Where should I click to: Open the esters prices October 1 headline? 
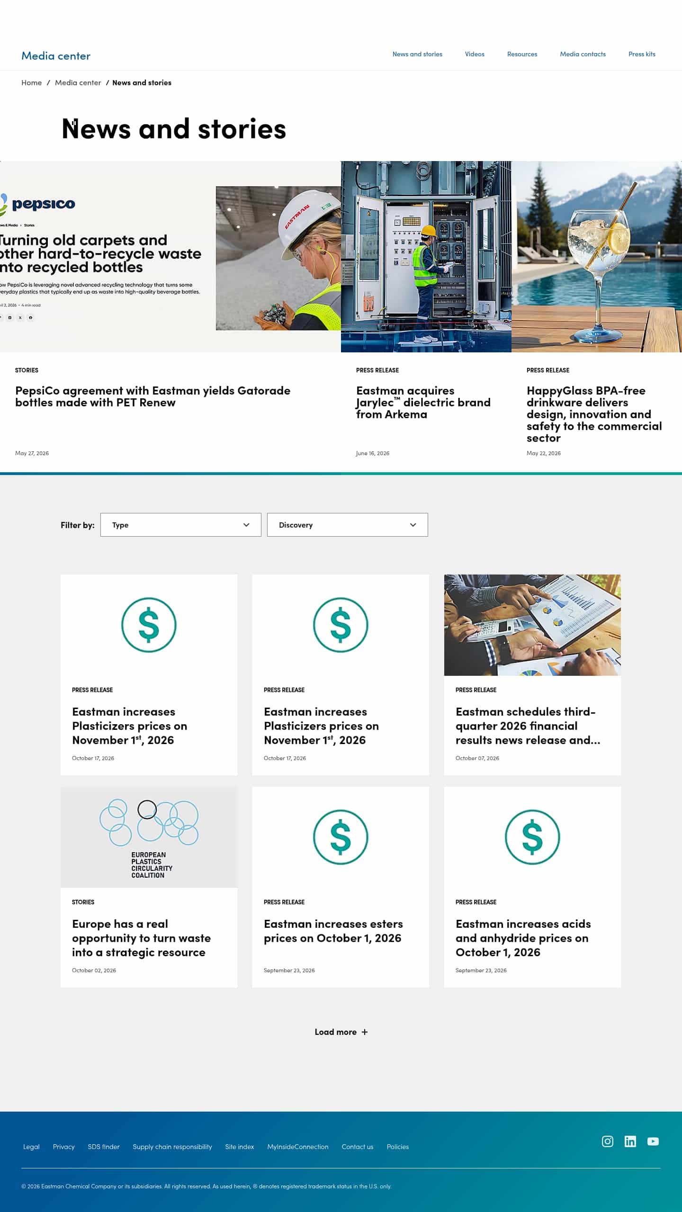click(x=333, y=931)
